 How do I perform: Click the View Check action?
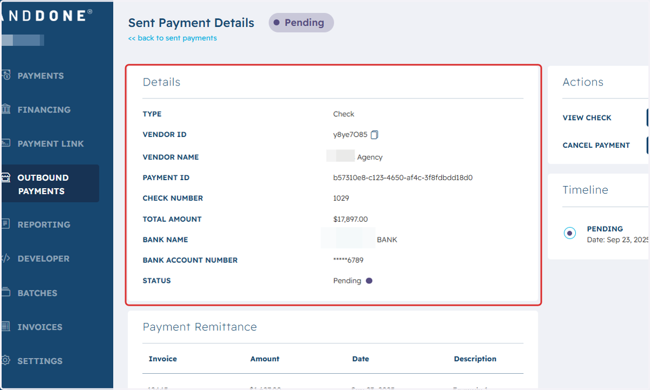click(587, 117)
